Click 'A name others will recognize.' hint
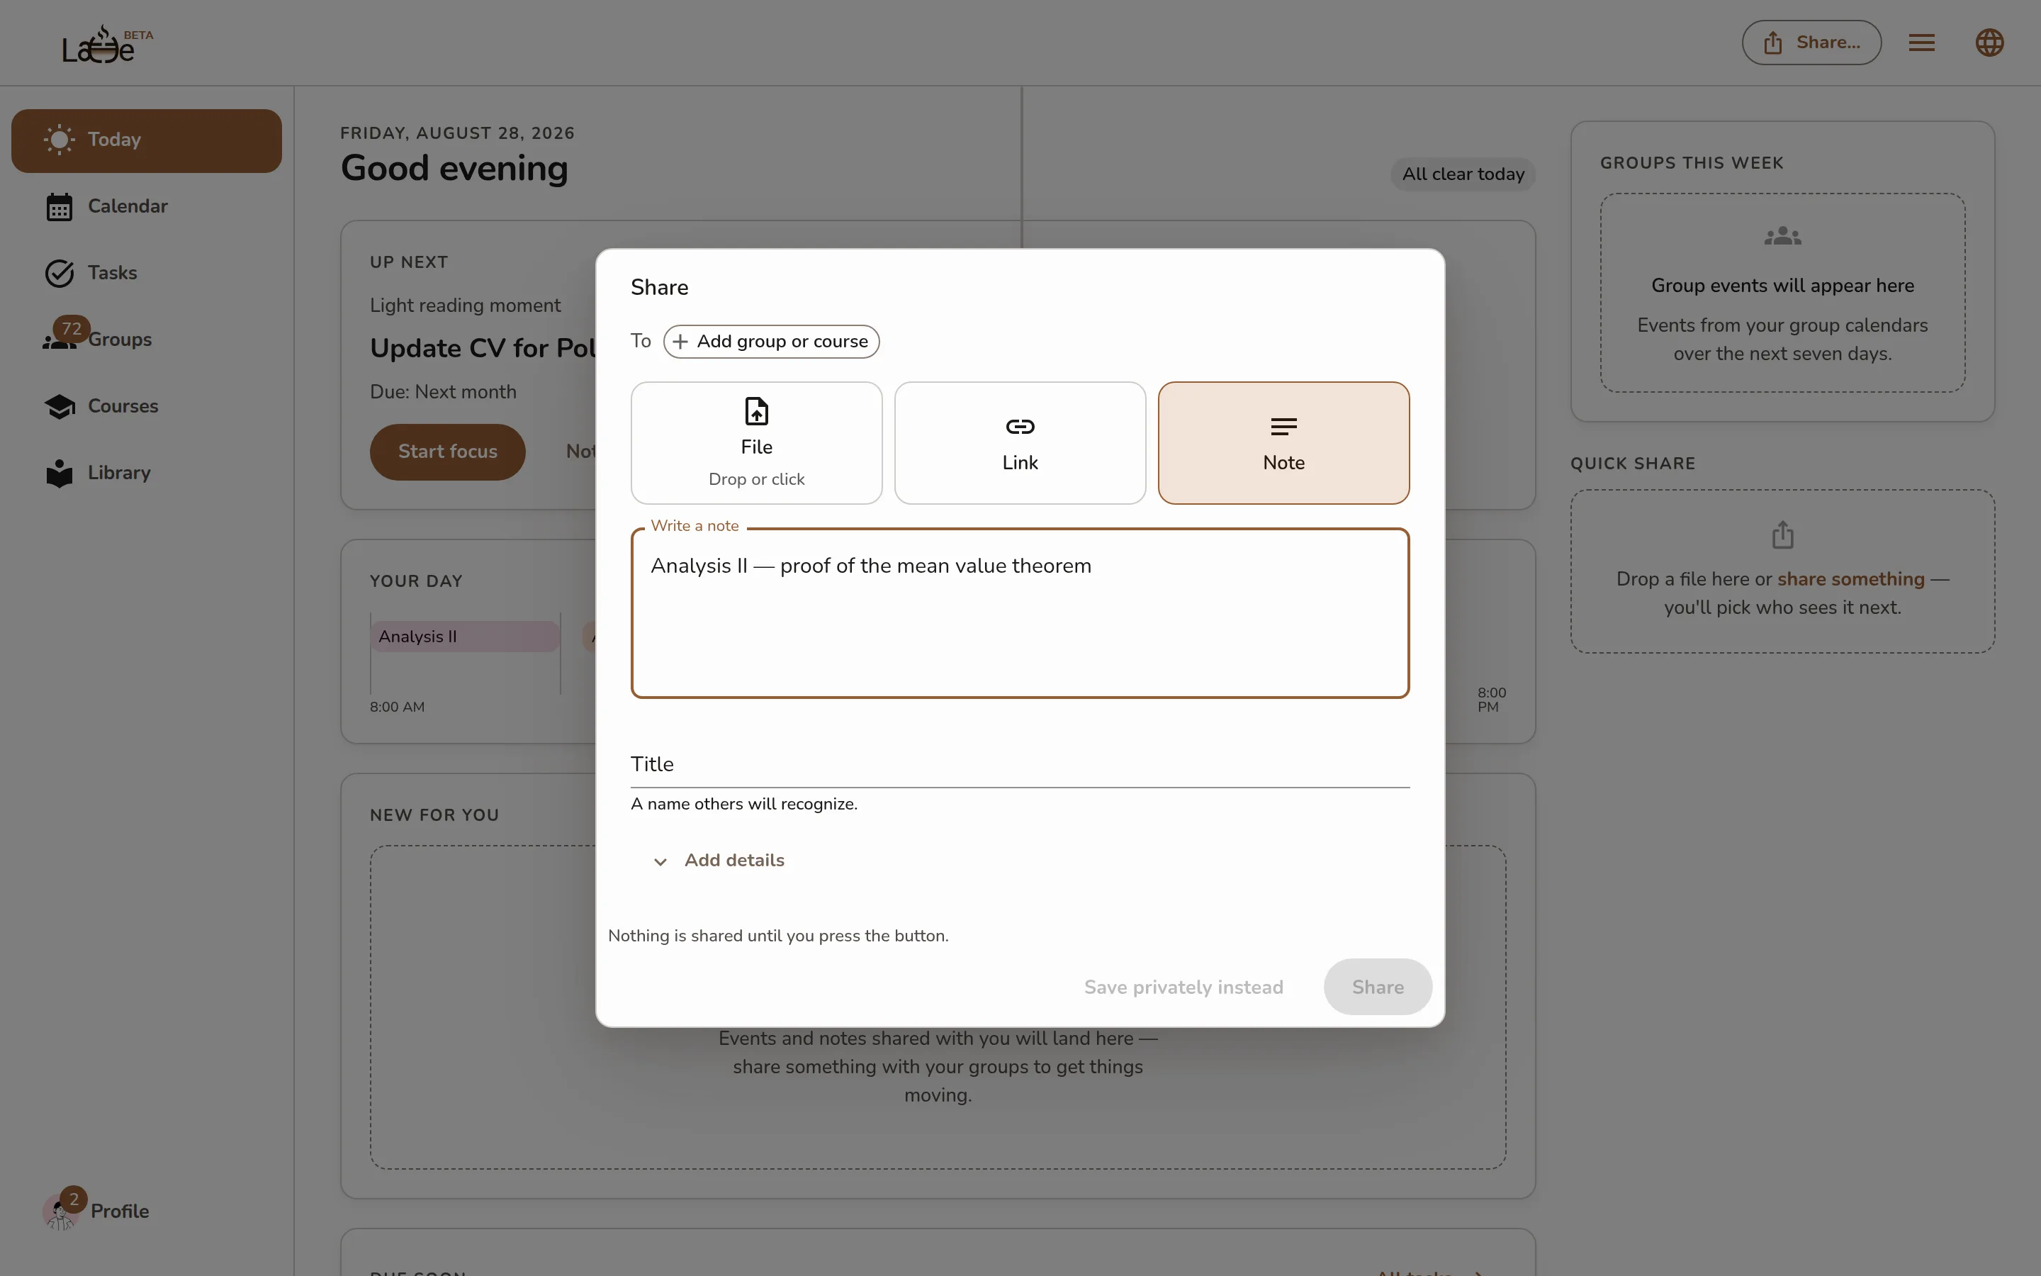 coord(744,805)
